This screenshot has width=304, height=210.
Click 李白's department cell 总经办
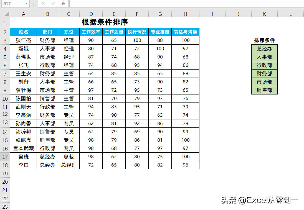pyautogui.click(x=47, y=165)
